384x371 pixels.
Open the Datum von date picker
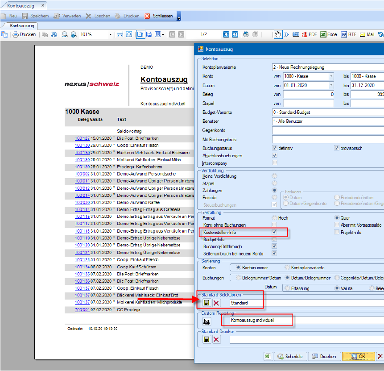pos(331,85)
